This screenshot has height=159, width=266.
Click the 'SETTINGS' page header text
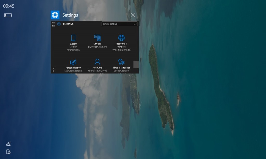68,24
